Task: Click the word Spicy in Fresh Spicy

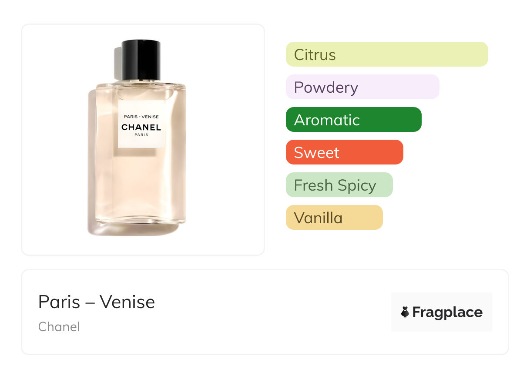Action: (x=356, y=186)
